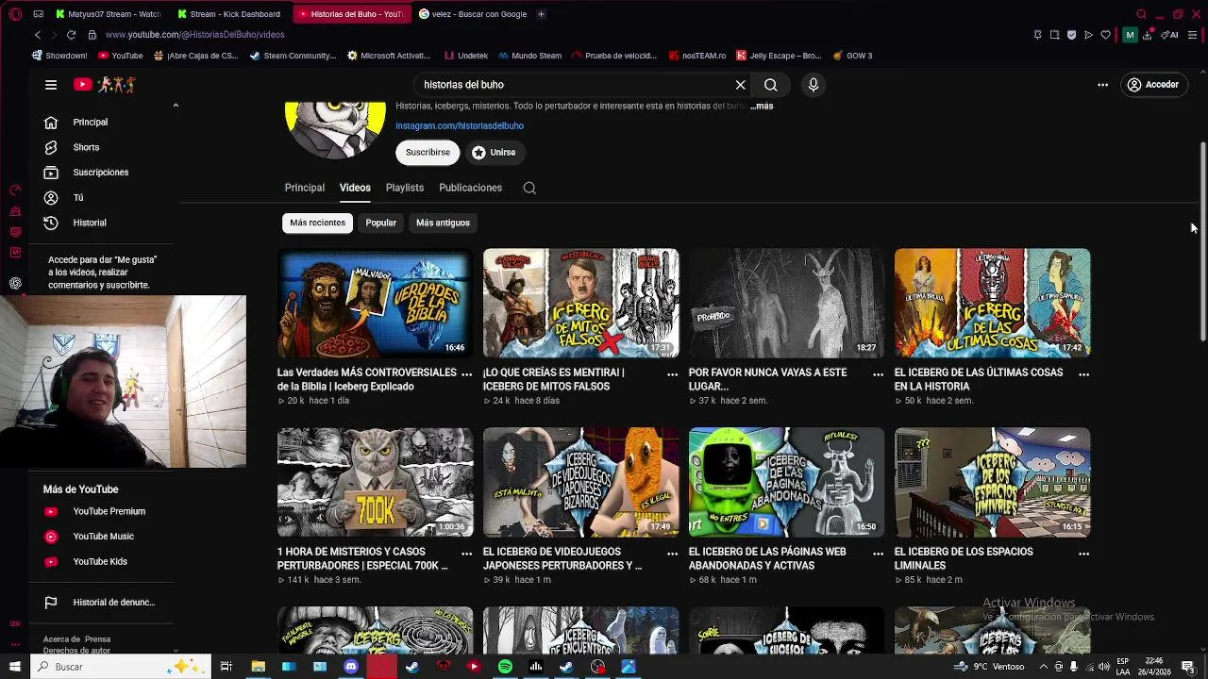Switch to velez - Buscar con Google tab

coord(473,14)
